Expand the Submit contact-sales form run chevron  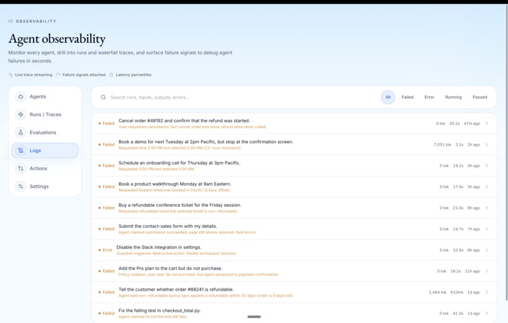[487, 229]
